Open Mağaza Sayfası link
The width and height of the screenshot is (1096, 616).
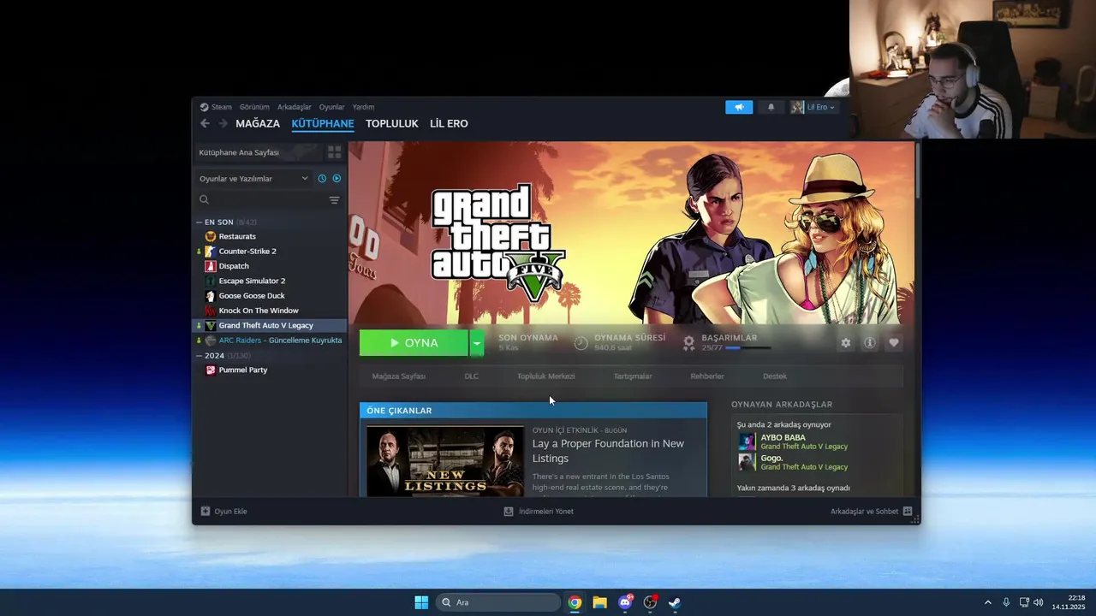(x=399, y=376)
